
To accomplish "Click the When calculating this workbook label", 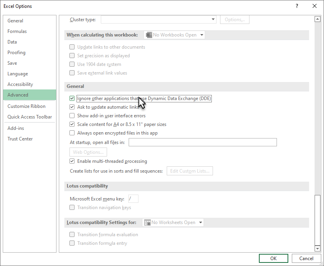I will [x=102, y=35].
